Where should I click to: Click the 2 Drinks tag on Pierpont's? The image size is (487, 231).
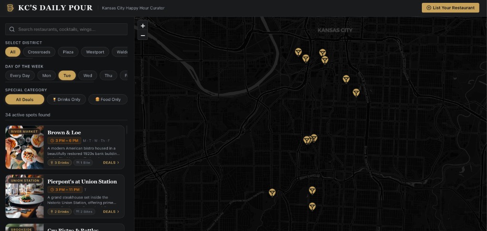[59, 212]
